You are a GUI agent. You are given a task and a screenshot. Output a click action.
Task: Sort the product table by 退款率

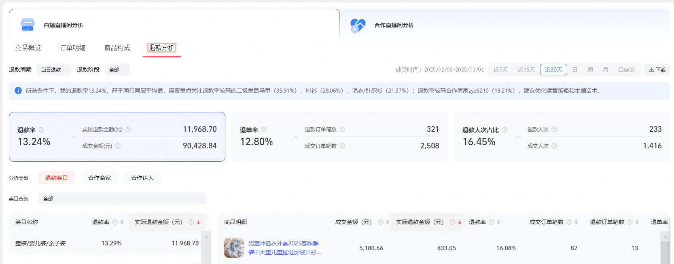point(498,222)
